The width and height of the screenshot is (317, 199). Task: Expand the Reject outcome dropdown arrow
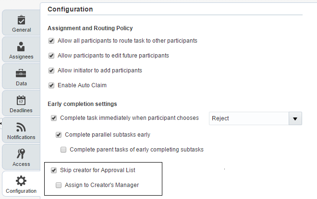(x=295, y=118)
